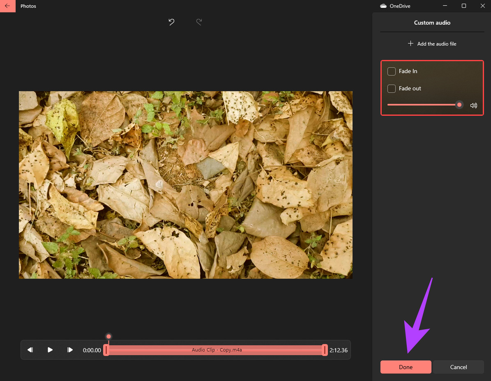
Task: Click Add the audio file label
Action: (437, 44)
